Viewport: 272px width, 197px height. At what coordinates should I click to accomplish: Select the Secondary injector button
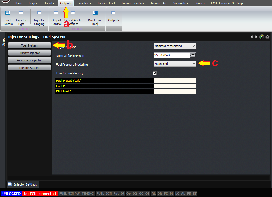coord(29,60)
